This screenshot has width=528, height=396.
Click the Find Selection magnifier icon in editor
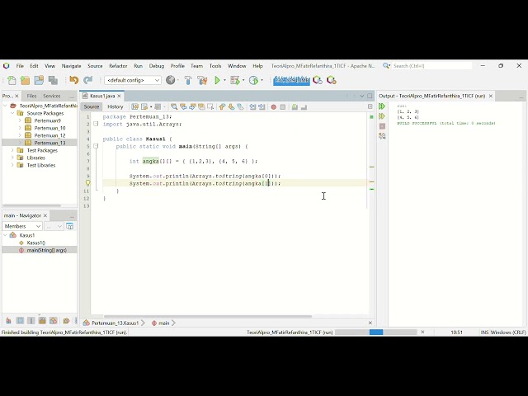[174, 106]
